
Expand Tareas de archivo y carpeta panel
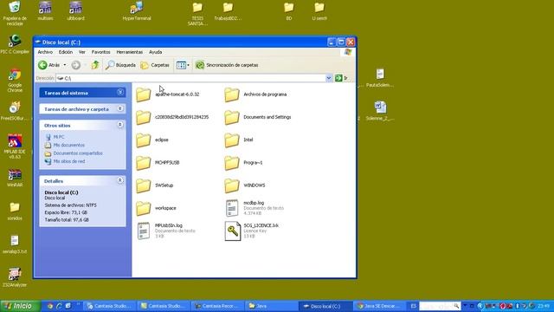(x=120, y=108)
